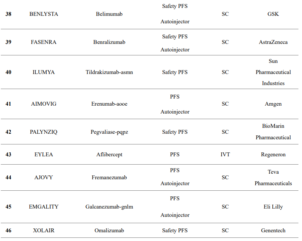Screen dimensions: 302x241
Task: Click the BENLYSTA brand name cell
Action: [44, 14]
